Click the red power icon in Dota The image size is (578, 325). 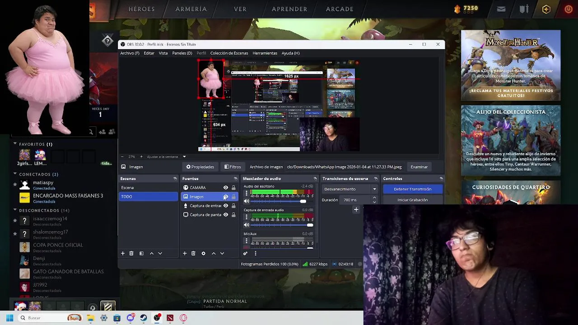(x=569, y=9)
